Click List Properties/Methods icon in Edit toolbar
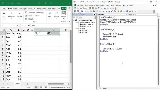160x90 pixels. pos(75,8)
